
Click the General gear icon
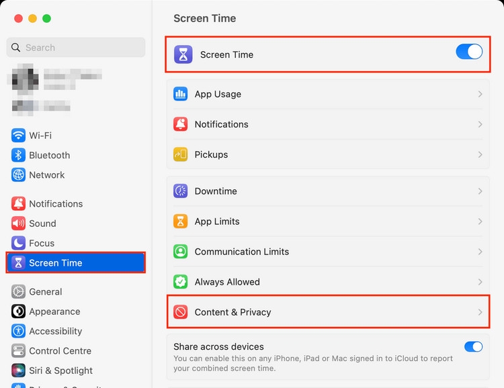point(18,291)
